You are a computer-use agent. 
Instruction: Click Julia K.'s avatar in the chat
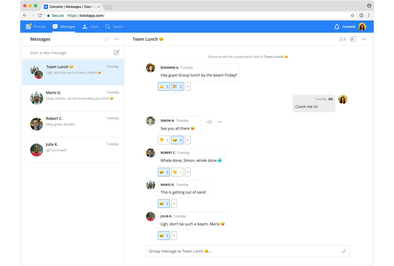point(151,216)
